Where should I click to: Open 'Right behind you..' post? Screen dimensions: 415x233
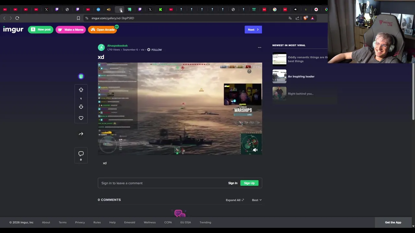point(301,94)
